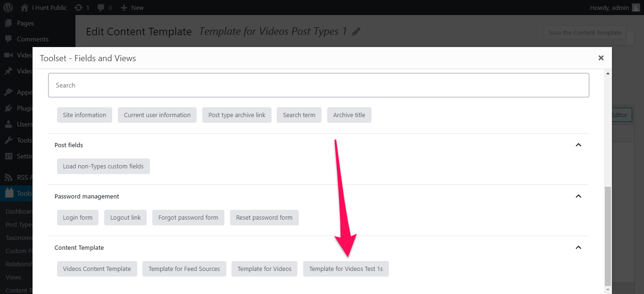Click Save the Content Template button
This screenshot has width=644, height=294.
point(585,32)
